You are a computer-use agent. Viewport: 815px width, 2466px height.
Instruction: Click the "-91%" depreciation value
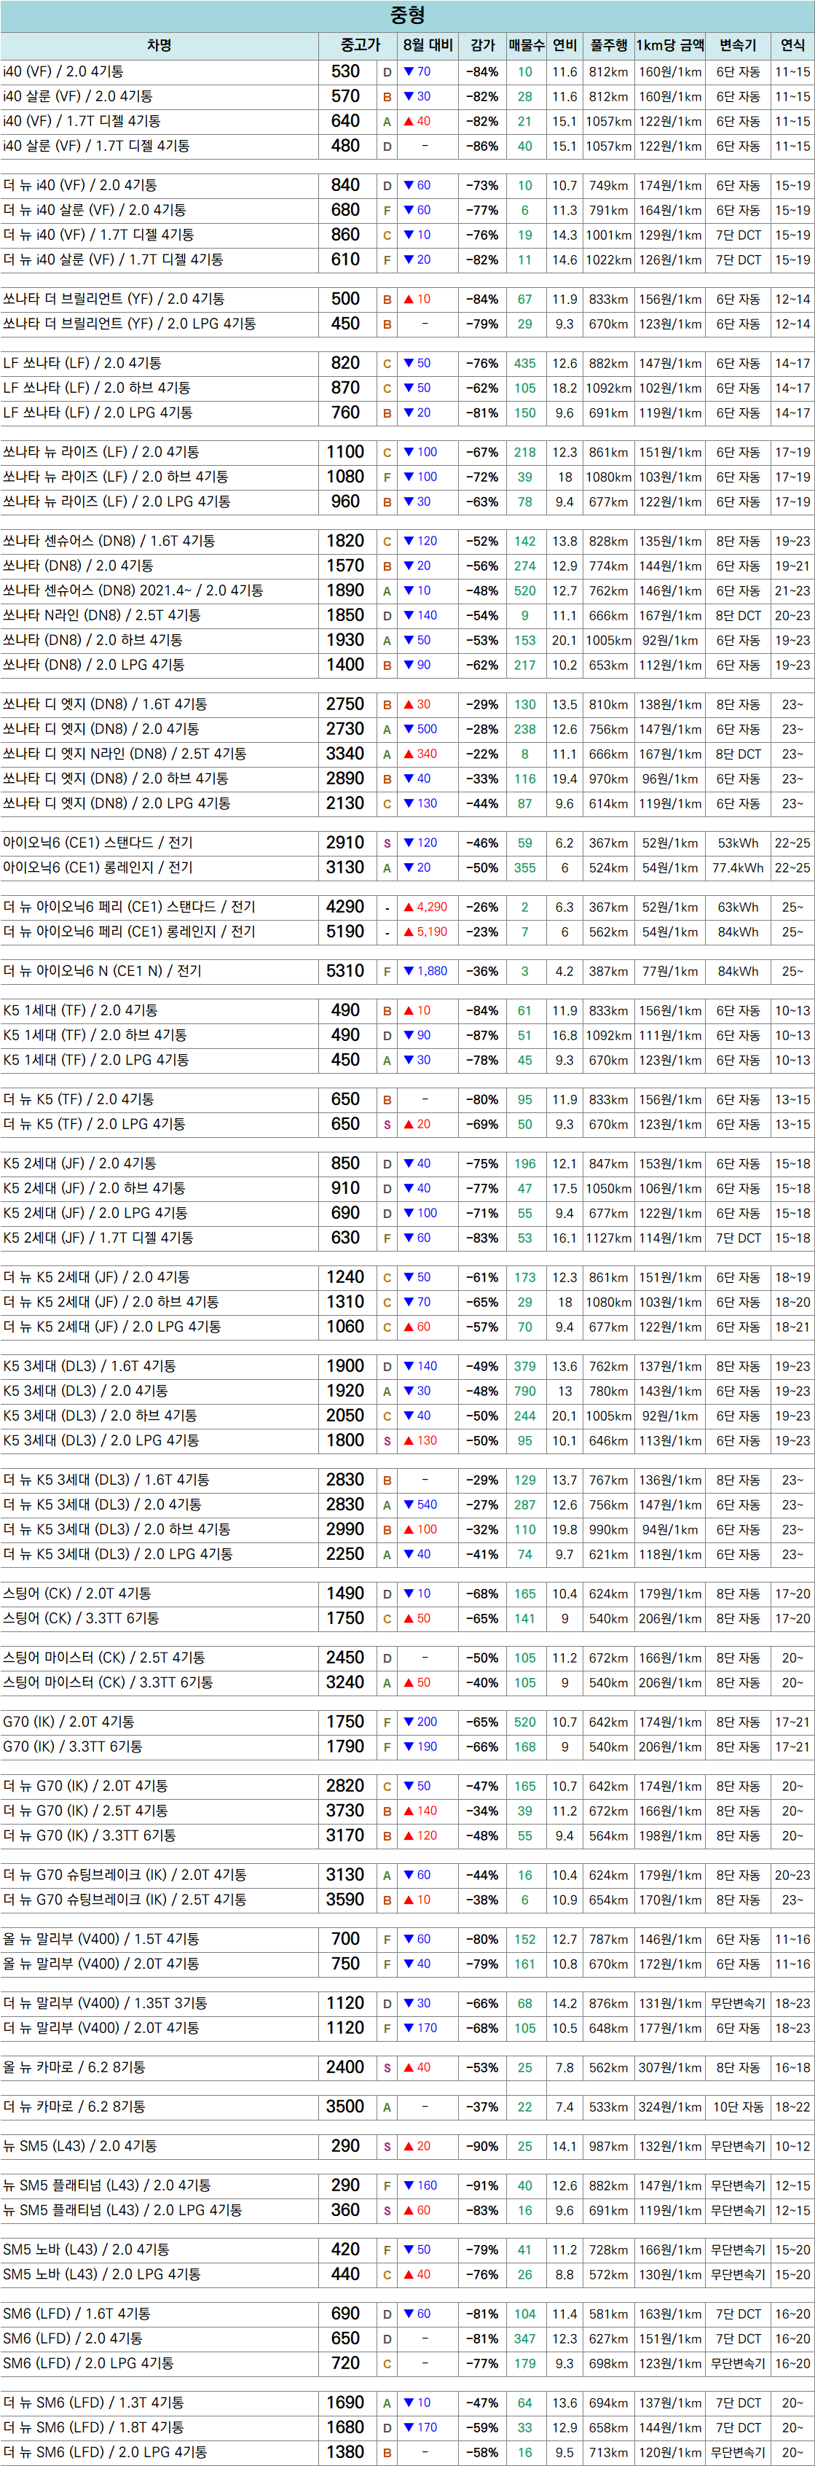click(482, 2185)
